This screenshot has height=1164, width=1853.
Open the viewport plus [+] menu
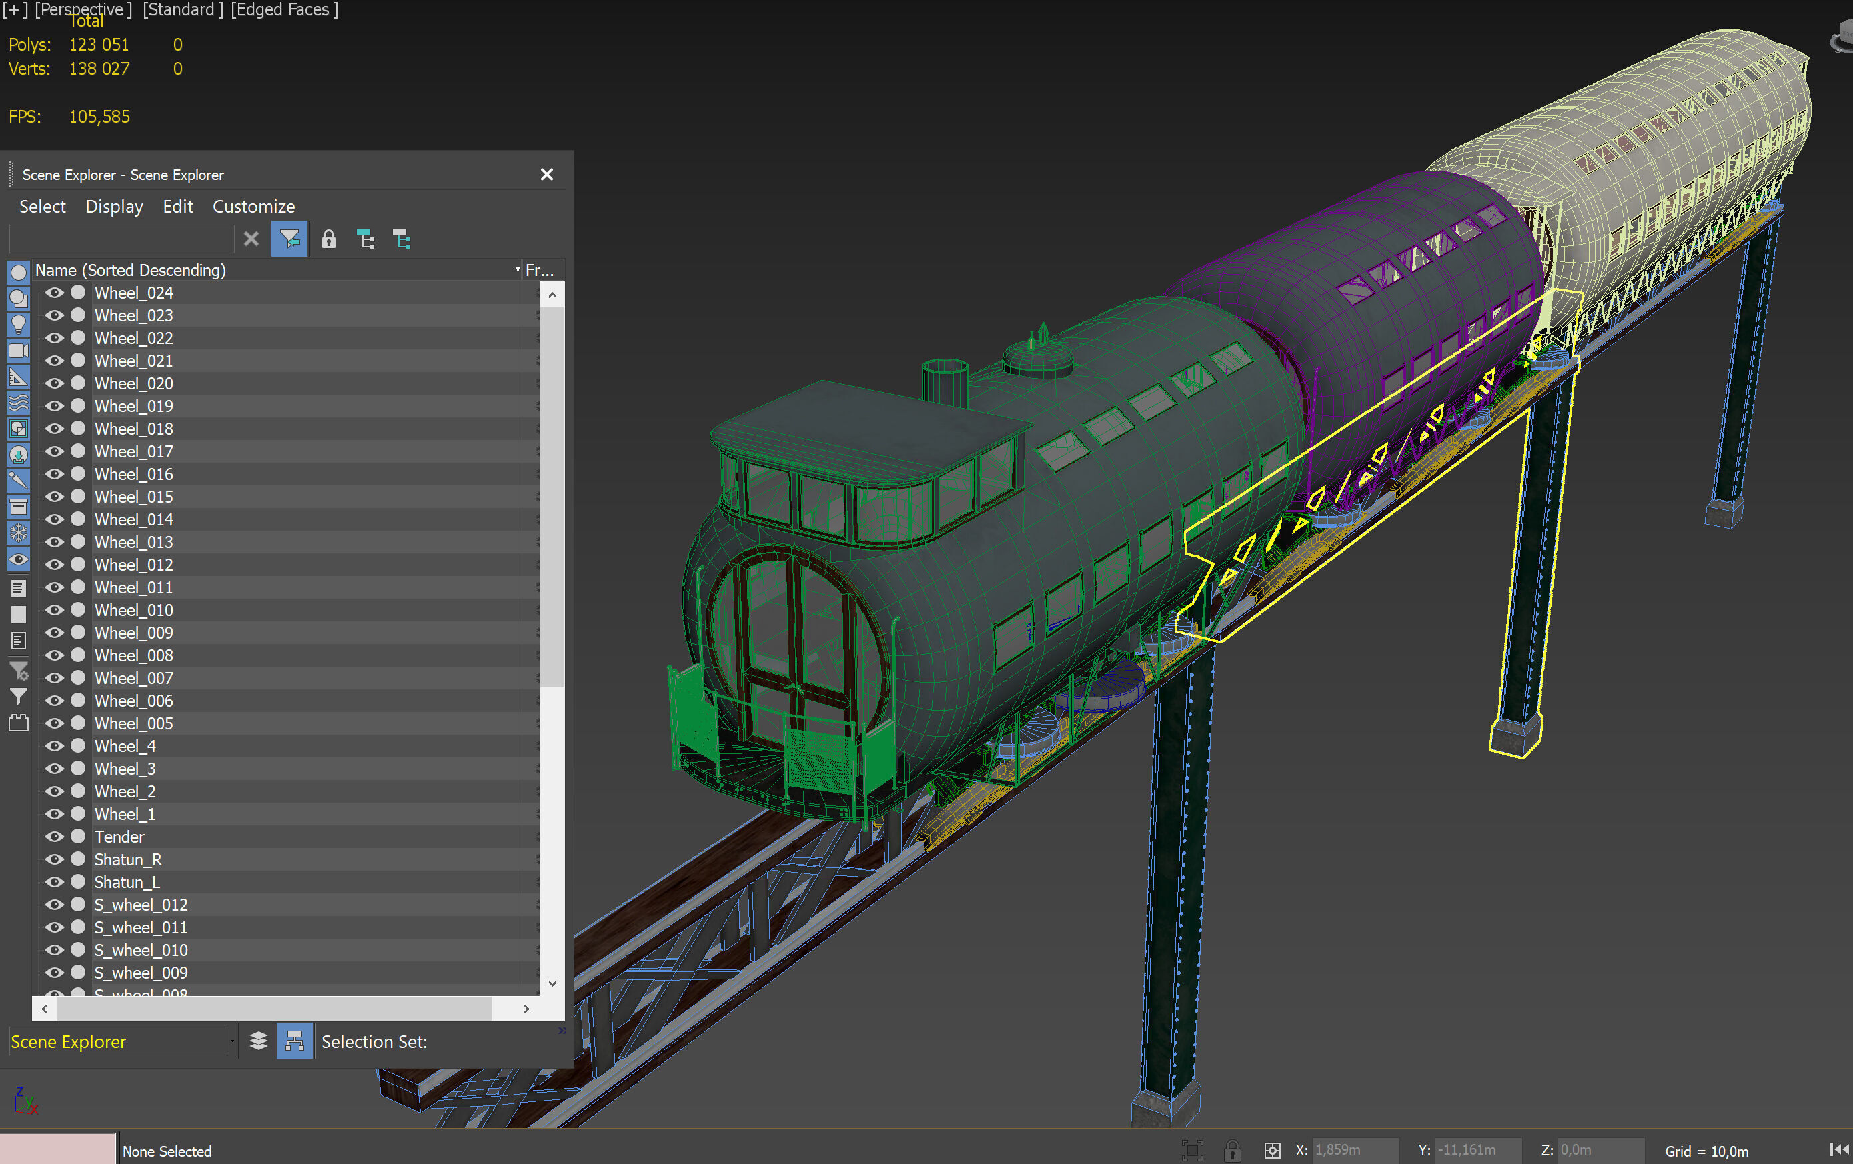[15, 9]
